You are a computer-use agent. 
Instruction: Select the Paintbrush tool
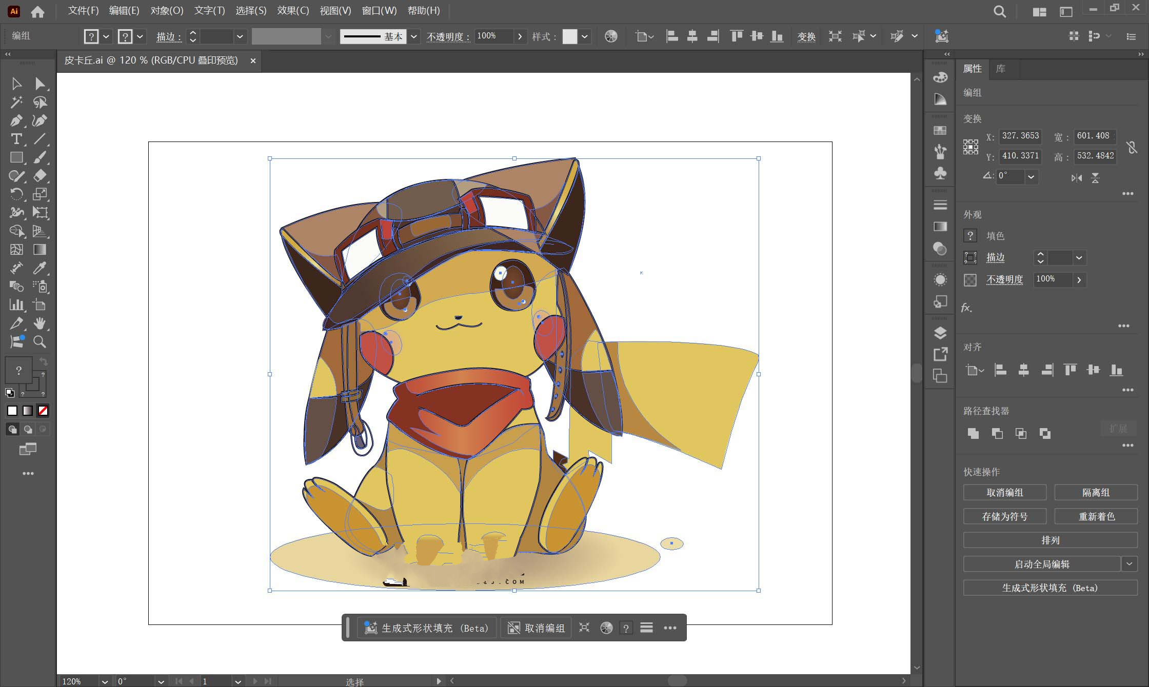(x=40, y=157)
